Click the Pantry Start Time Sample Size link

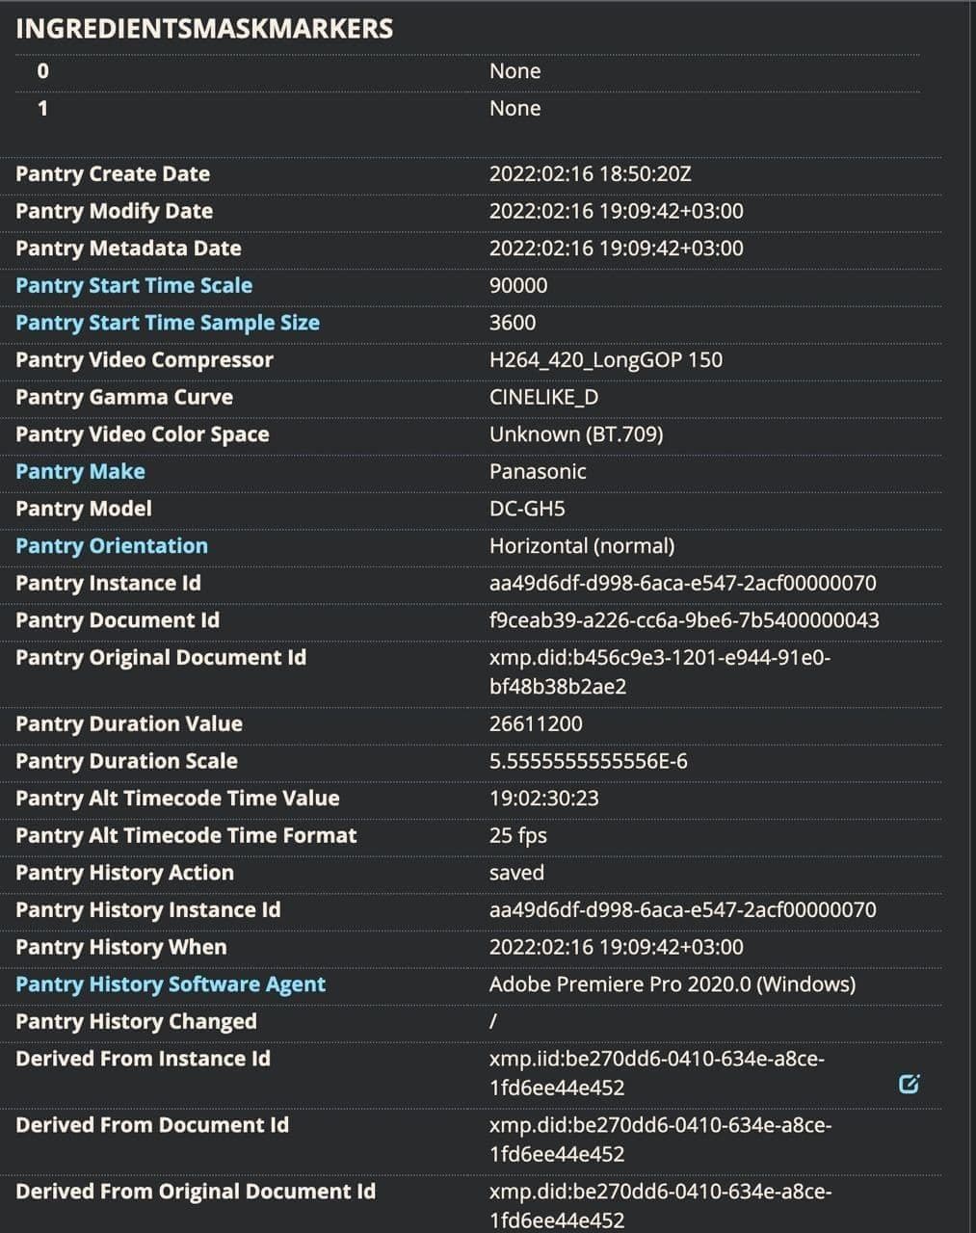[x=168, y=323]
